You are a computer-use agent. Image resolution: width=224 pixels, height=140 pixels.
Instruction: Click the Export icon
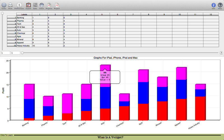coord(28,5)
